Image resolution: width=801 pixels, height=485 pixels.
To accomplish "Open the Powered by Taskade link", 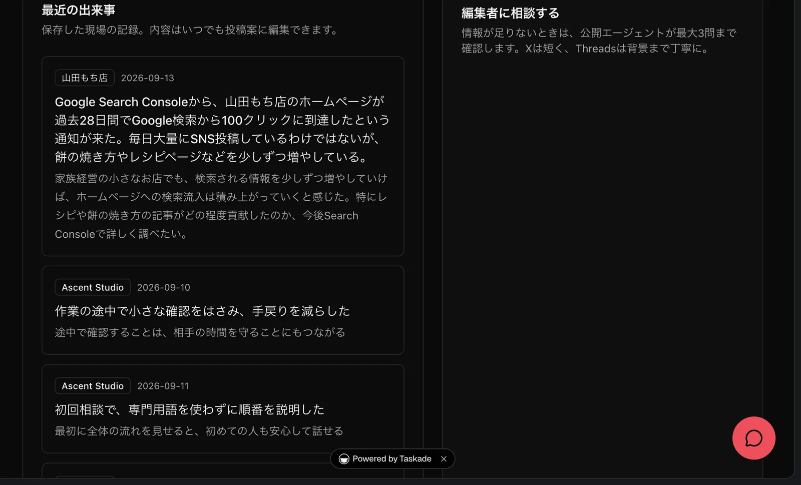I will [x=391, y=459].
